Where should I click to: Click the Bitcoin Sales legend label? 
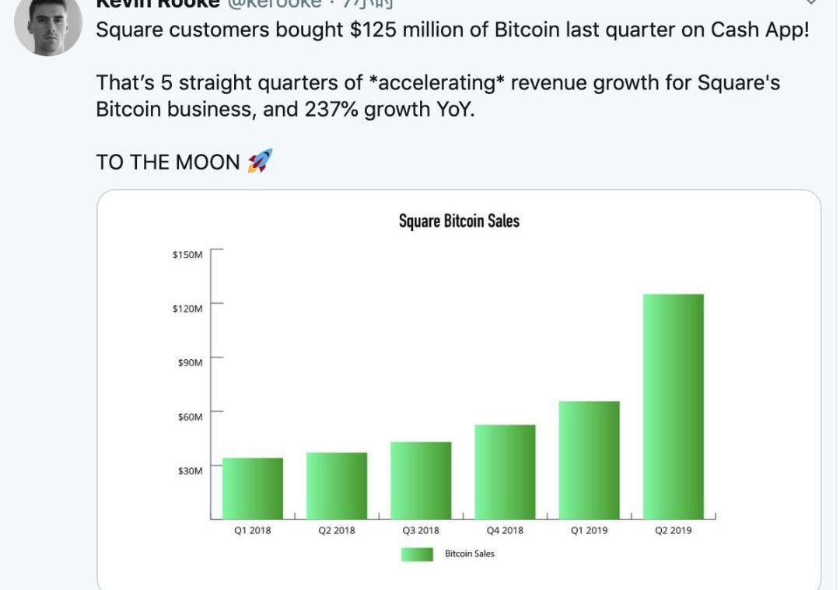(x=469, y=554)
